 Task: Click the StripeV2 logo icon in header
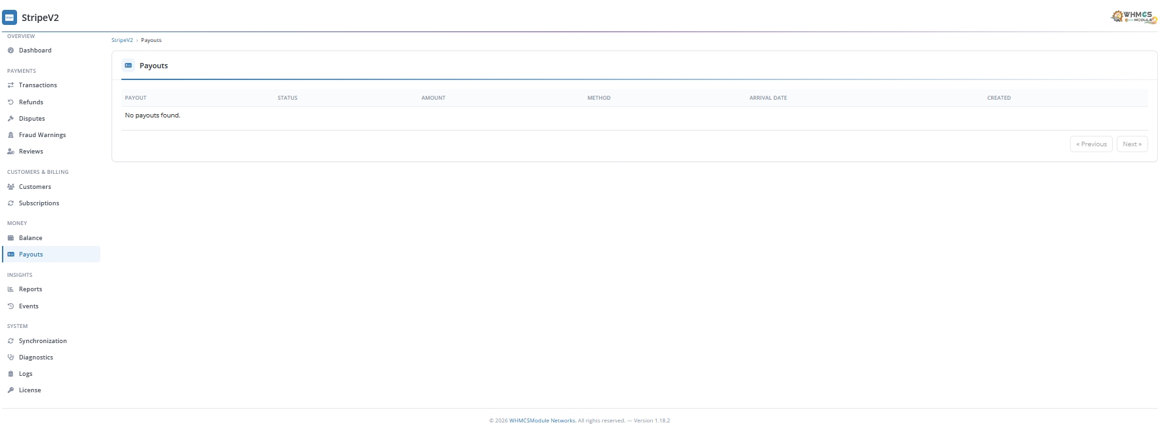[x=10, y=18]
